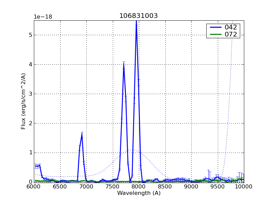Click the 6000 x-axis tick label

[34, 186]
